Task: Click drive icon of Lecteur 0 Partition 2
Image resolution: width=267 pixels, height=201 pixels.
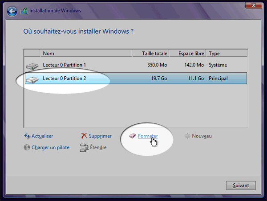Action: (x=32, y=79)
